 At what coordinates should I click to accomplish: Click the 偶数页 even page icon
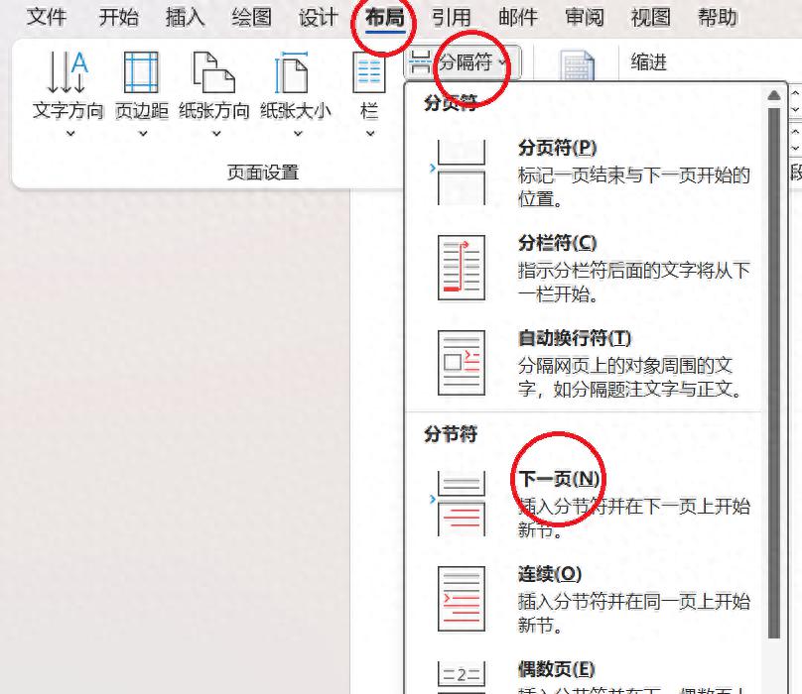pos(462,677)
